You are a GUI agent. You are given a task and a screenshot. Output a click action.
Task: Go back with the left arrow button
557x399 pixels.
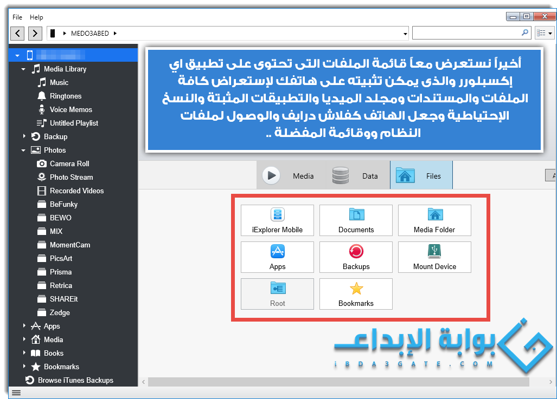tap(17, 34)
